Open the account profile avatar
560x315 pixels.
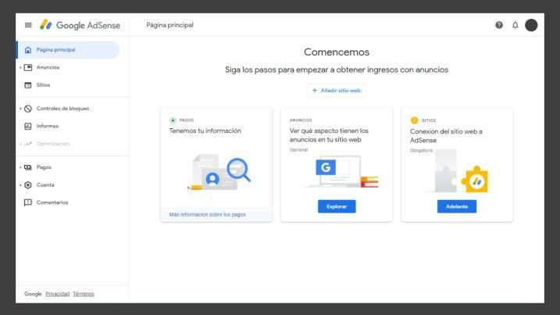click(x=531, y=25)
